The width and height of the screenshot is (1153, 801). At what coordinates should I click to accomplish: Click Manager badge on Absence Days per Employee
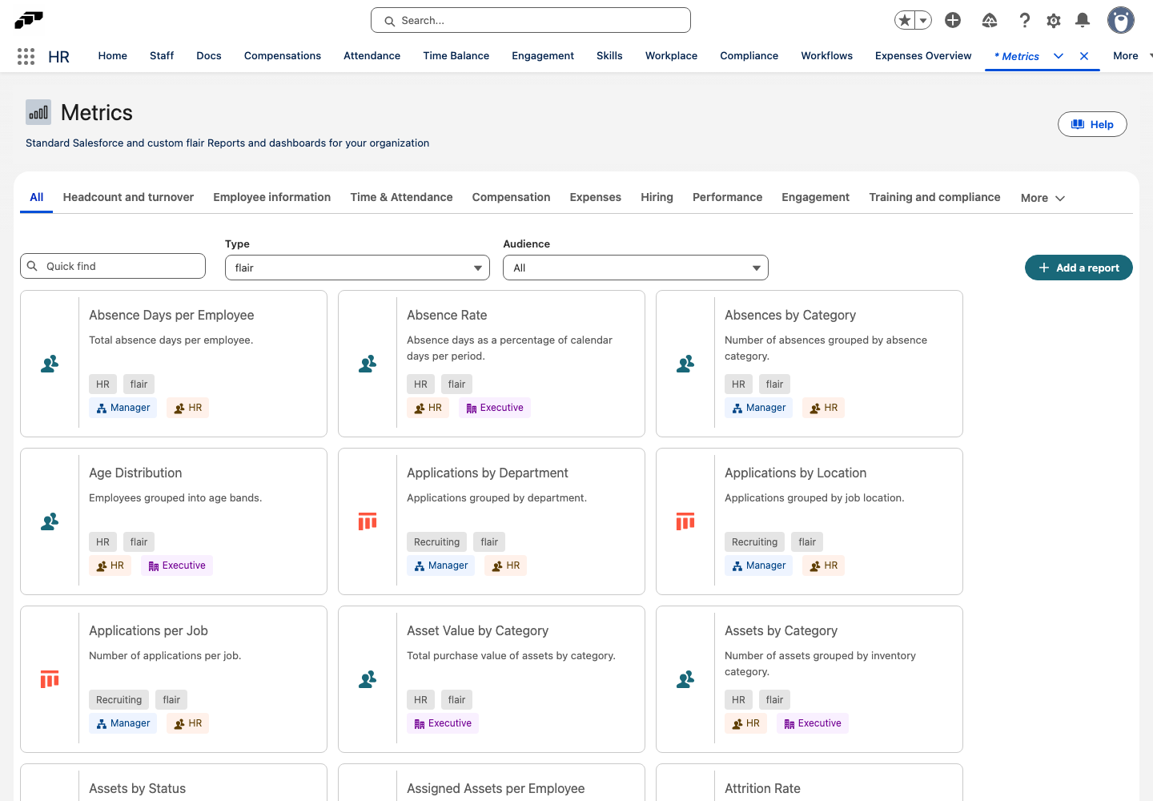(123, 408)
